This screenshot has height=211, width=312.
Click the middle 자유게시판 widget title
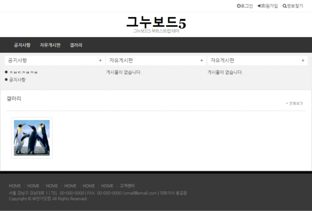tap(121, 60)
